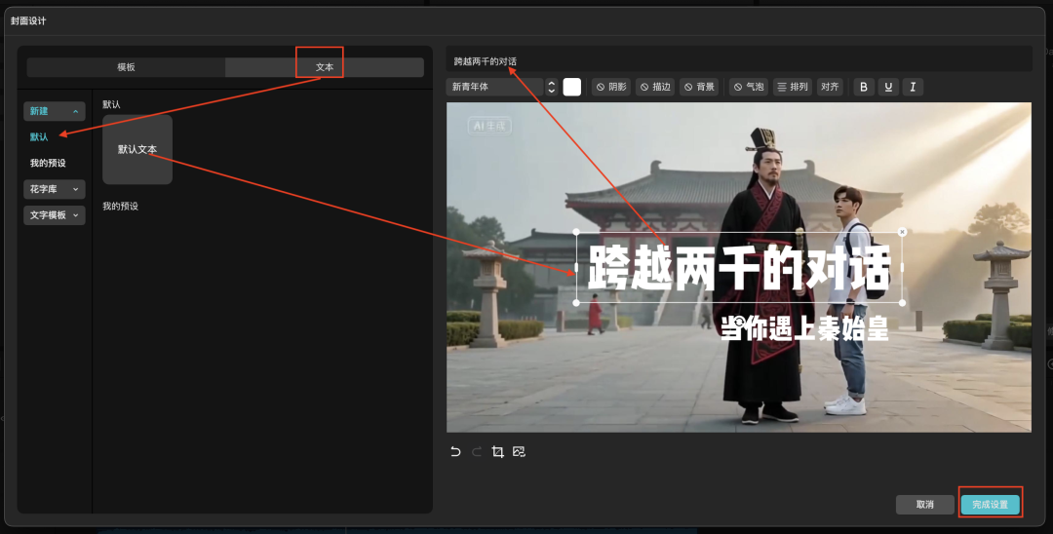The image size is (1053, 534).
Task: Open the 新青年体 font dropdown
Action: point(494,87)
